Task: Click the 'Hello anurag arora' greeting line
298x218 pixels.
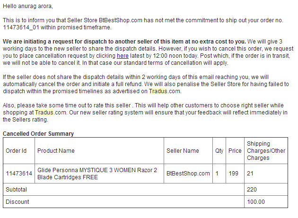Action: (x=28, y=6)
